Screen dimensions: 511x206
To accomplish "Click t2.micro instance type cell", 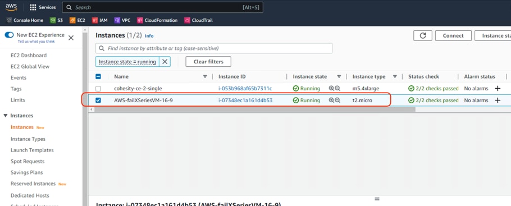I will tap(362, 100).
